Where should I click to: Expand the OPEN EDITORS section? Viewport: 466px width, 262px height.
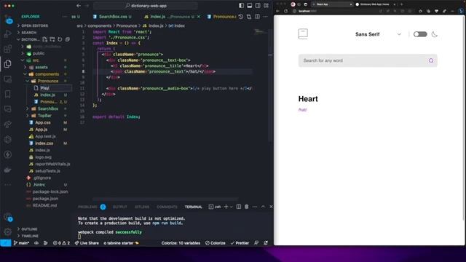pyautogui.click(x=33, y=25)
